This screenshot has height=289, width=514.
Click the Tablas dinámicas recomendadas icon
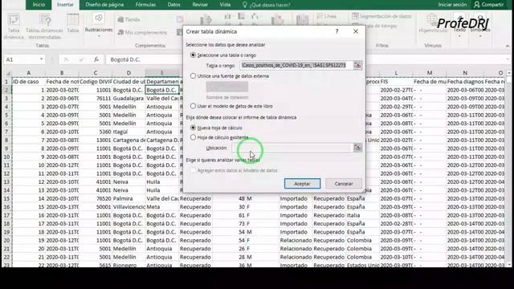tap(44, 26)
